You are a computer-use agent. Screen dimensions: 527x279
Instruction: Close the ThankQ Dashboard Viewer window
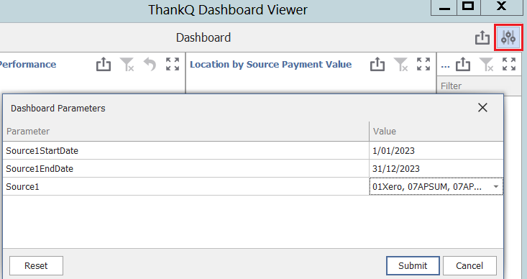click(x=501, y=7)
